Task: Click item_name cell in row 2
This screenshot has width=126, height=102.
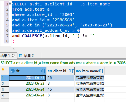Action: pos(89,84)
